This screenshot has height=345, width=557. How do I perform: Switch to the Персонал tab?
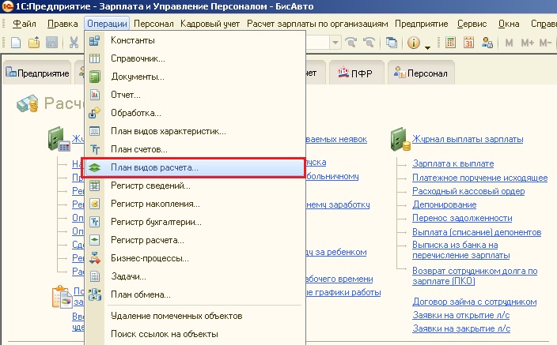[421, 73]
